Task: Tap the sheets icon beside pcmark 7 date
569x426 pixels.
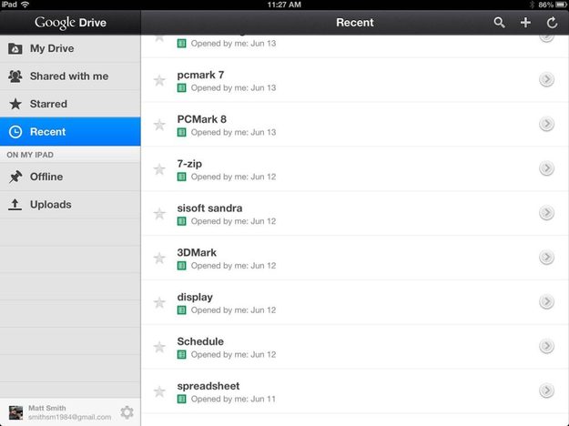Action: tap(182, 87)
